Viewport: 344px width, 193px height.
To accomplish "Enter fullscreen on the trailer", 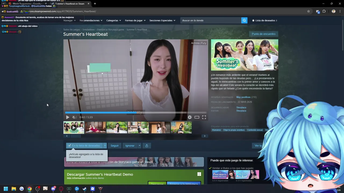I will tap(204, 117).
